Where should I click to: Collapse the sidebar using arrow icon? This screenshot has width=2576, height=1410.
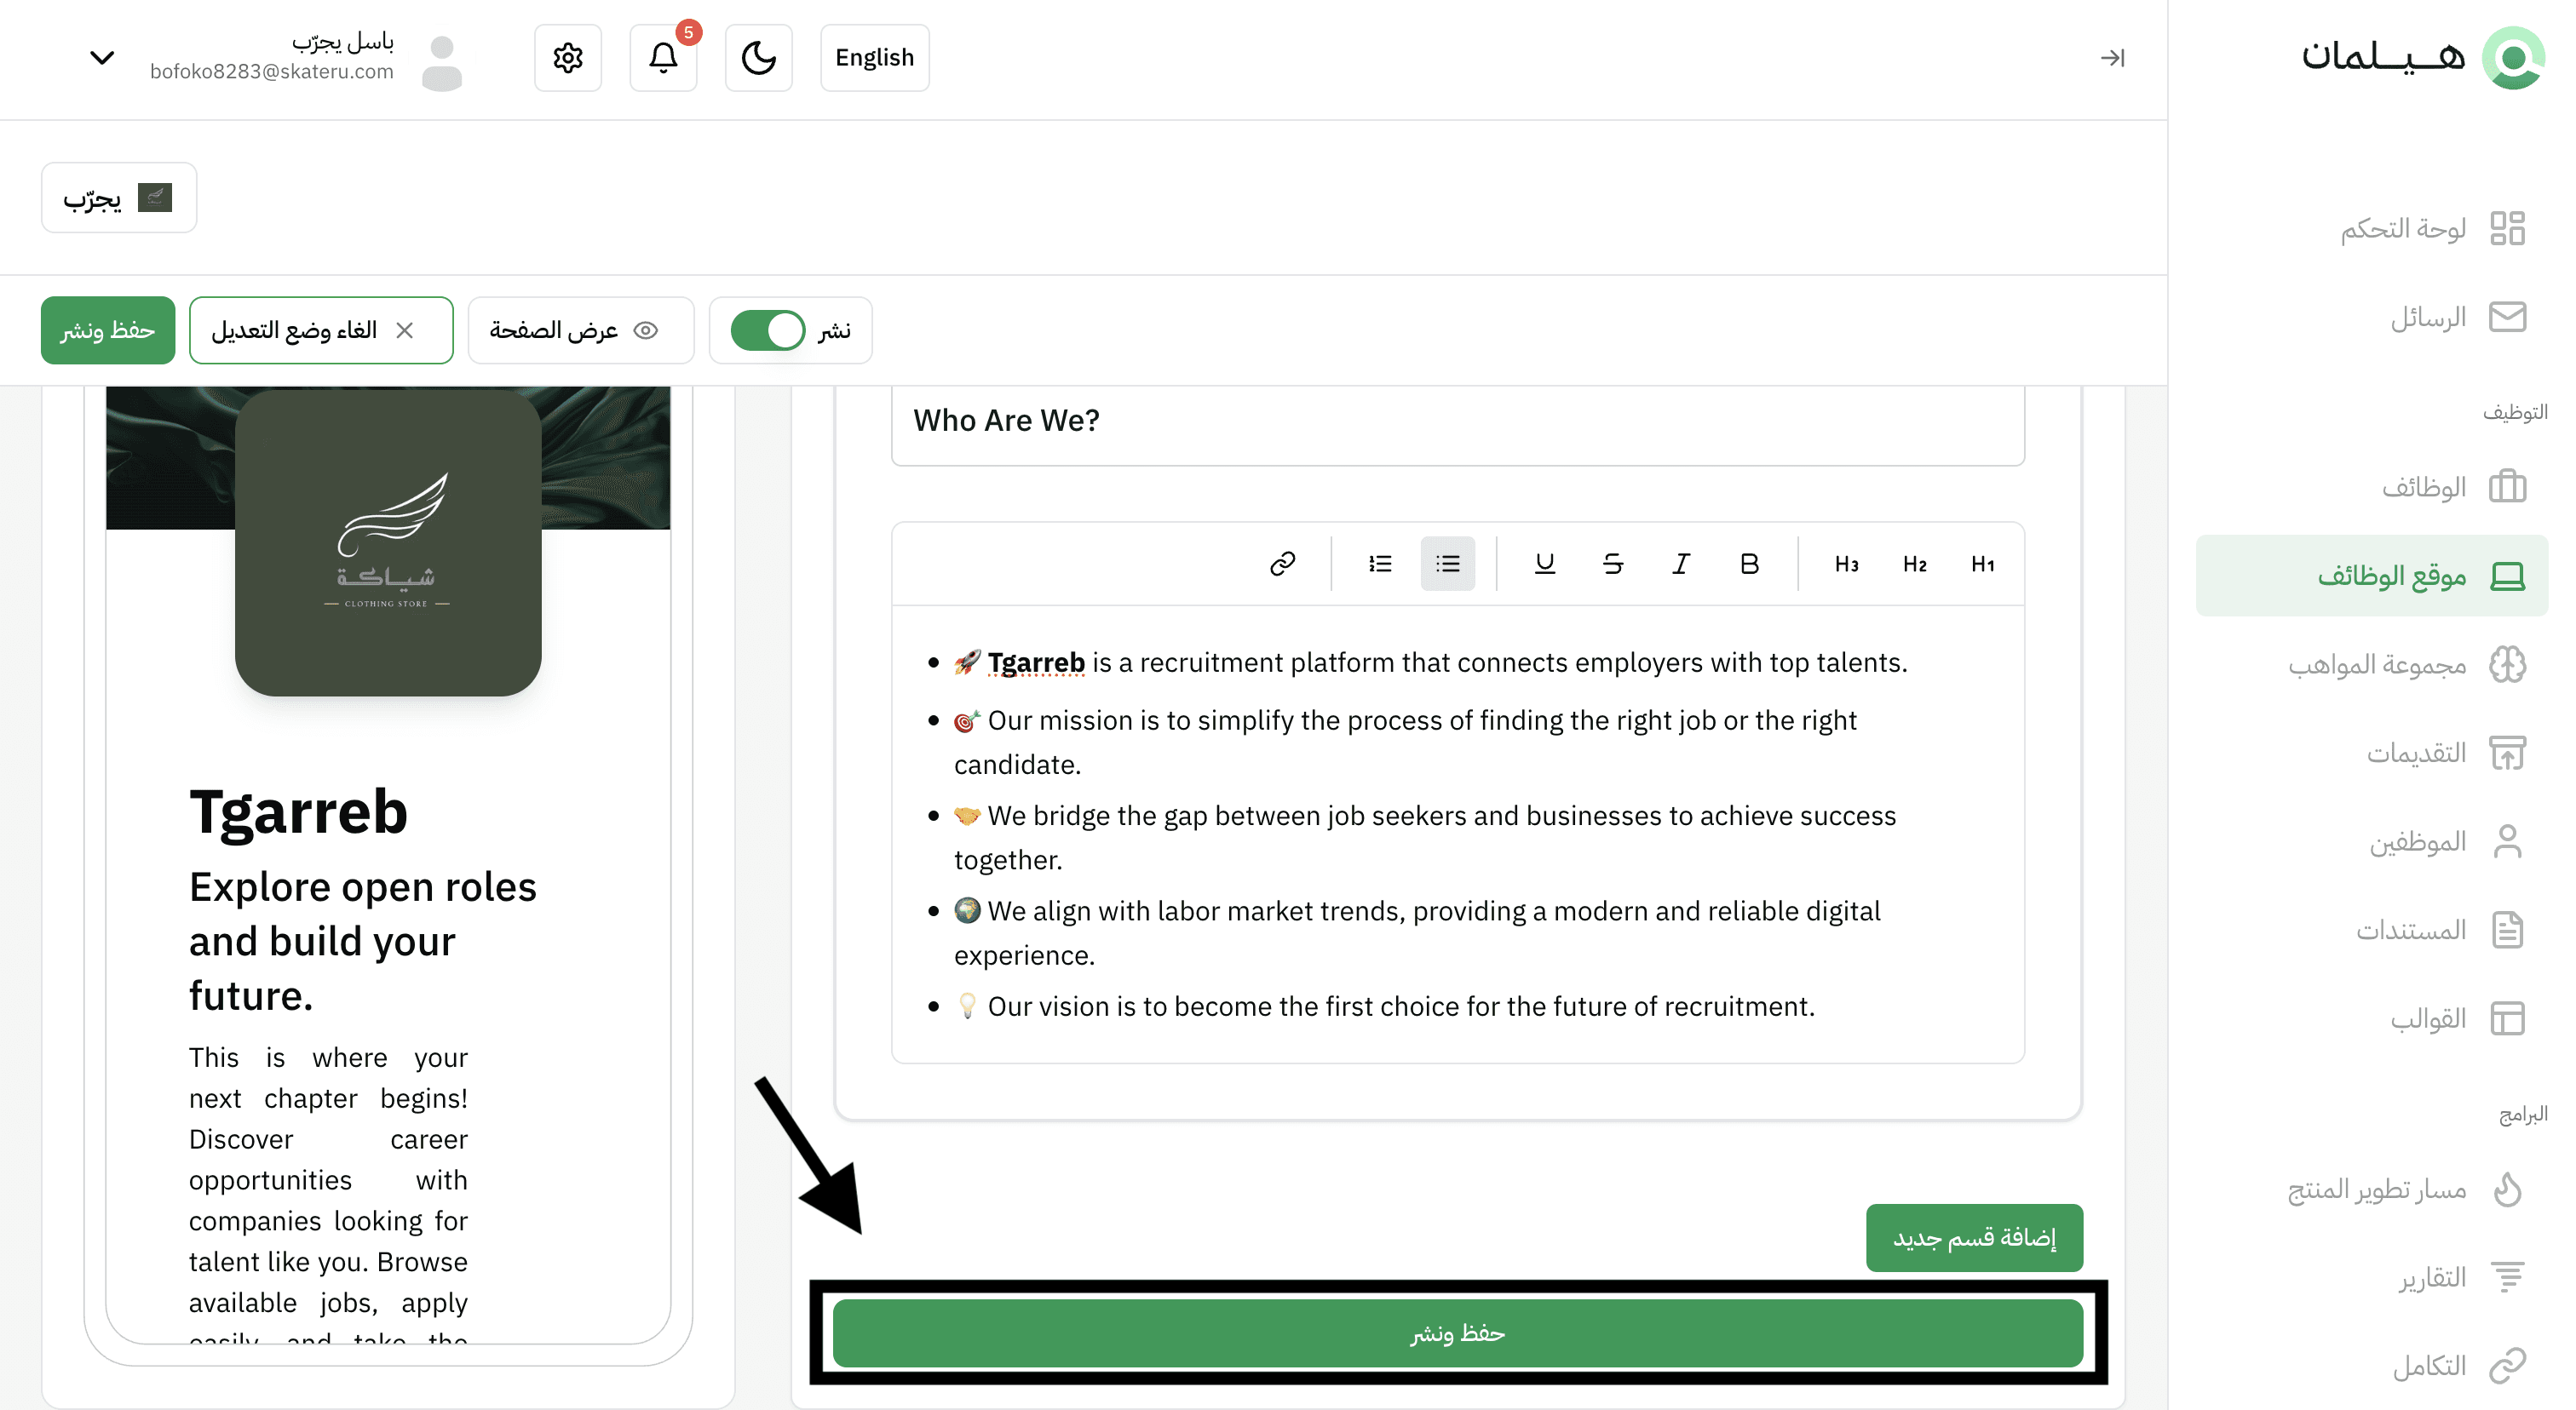click(x=2112, y=58)
